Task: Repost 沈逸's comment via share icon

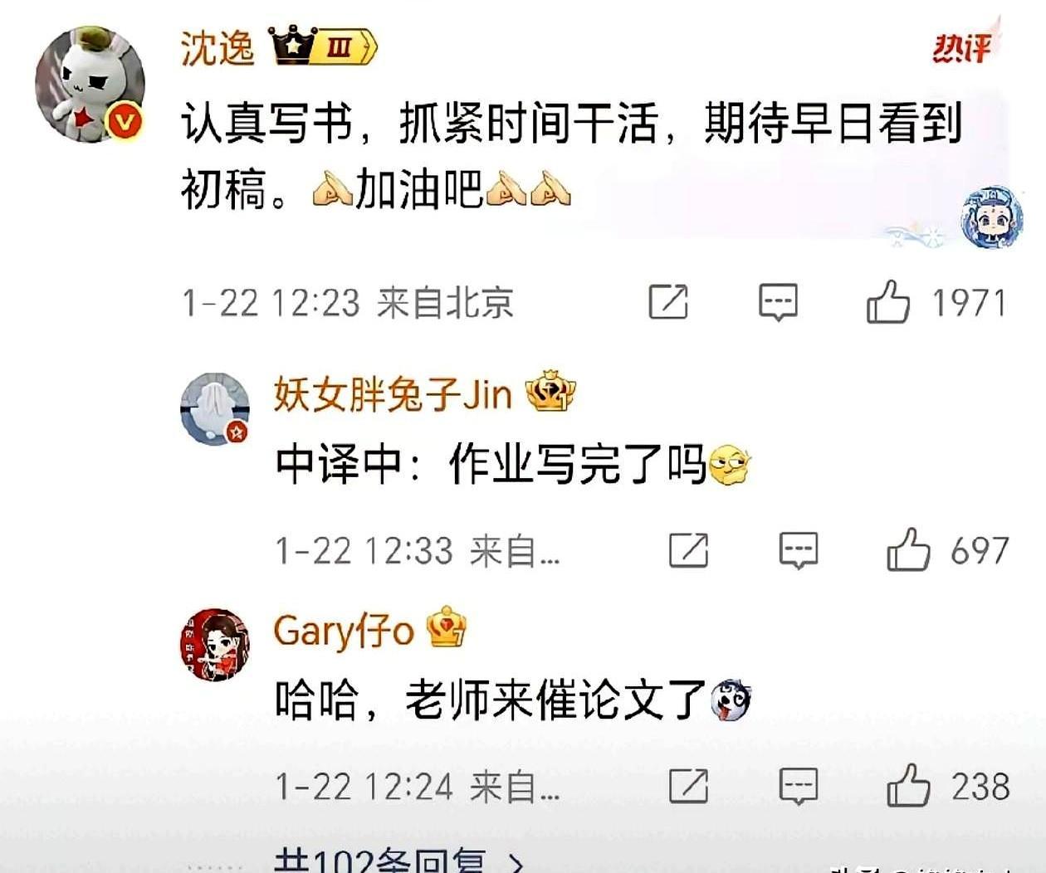Action: [668, 302]
